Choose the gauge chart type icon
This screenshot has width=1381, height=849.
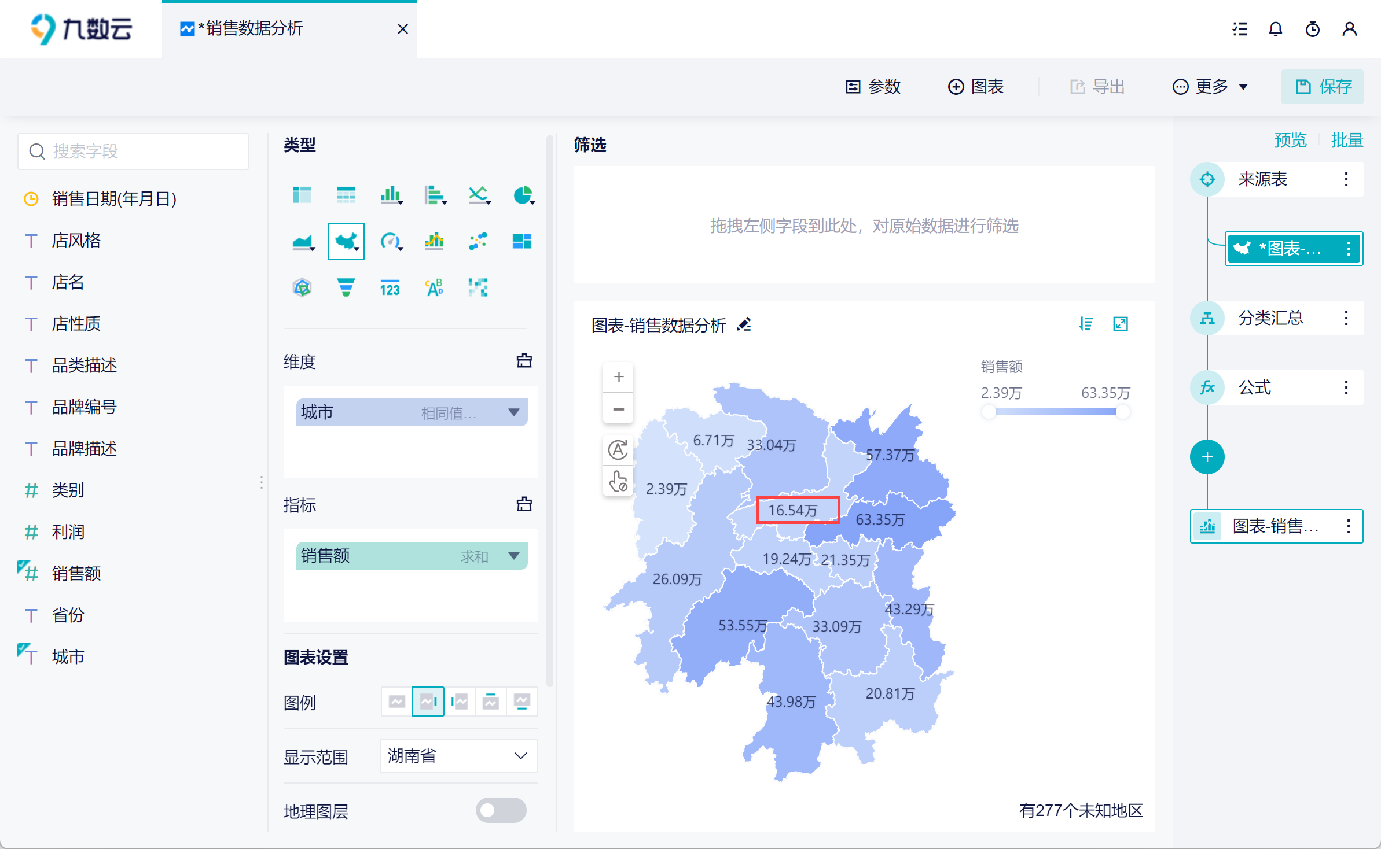tap(390, 241)
